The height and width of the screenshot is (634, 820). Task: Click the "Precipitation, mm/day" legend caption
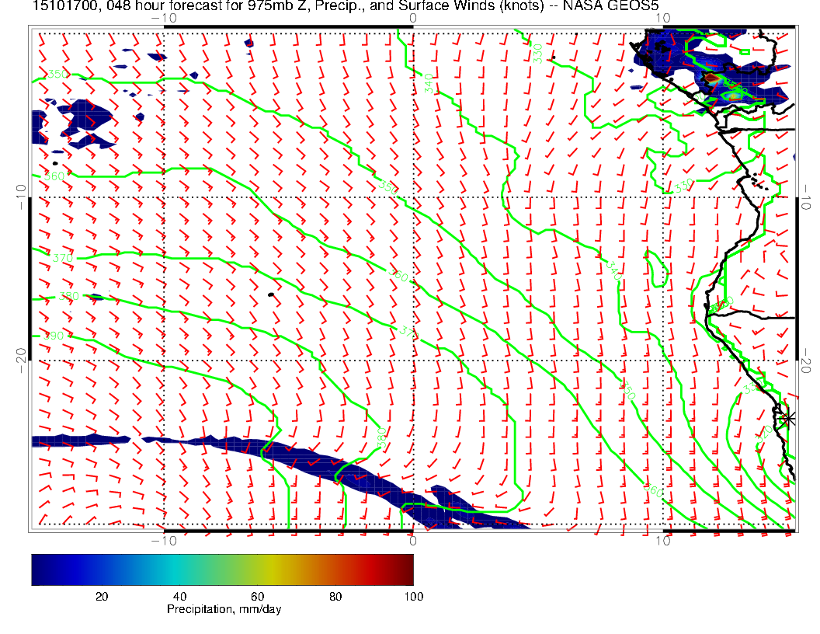224,610
